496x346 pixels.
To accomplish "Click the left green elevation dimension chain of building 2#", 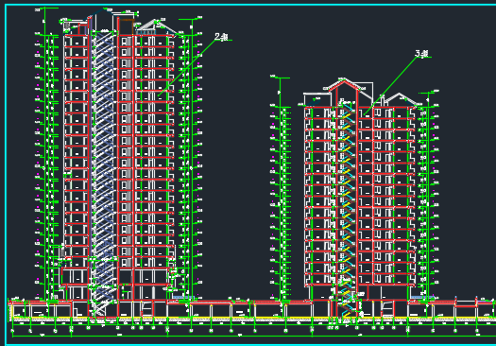I will click(x=46, y=164).
